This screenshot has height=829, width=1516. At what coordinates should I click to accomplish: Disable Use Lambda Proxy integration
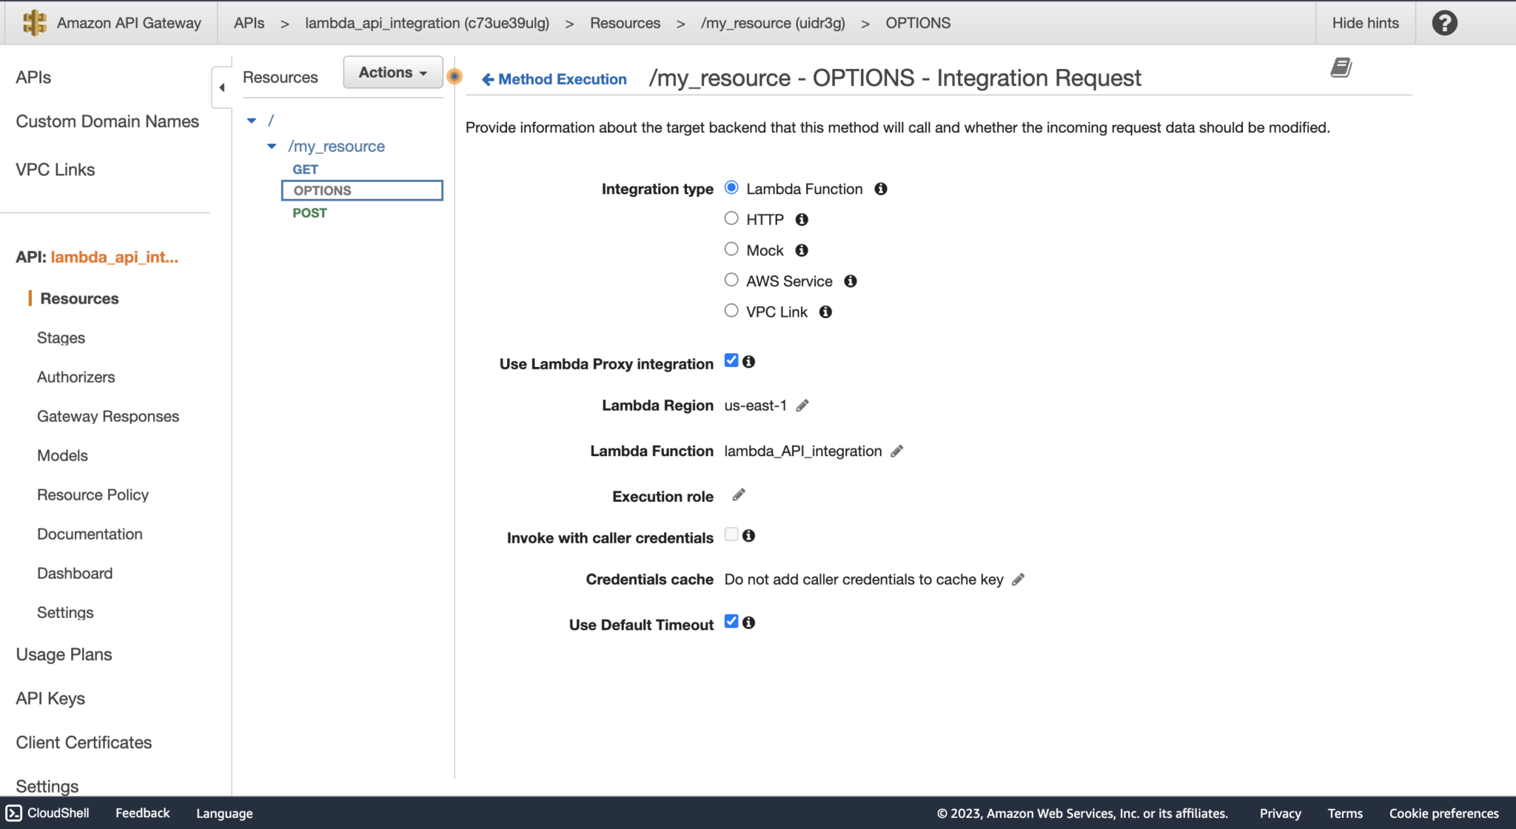[x=731, y=360]
